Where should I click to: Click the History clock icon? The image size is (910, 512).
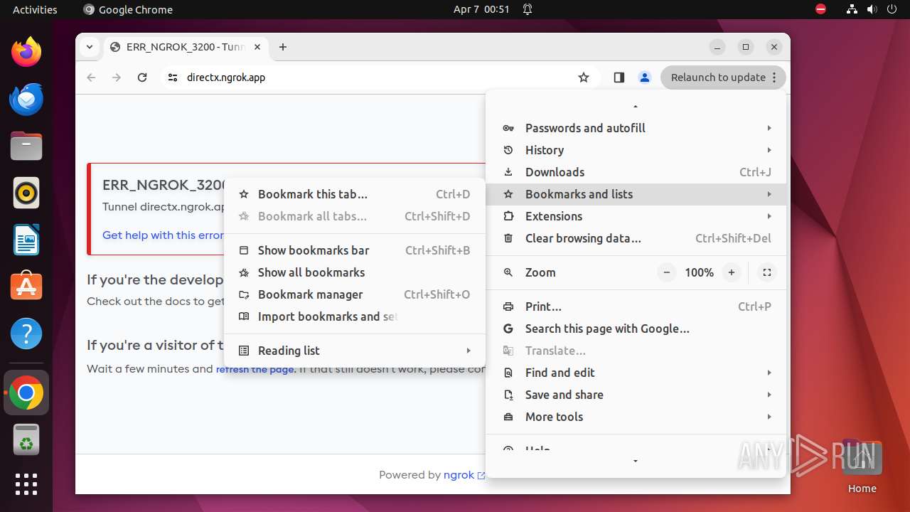click(x=508, y=150)
